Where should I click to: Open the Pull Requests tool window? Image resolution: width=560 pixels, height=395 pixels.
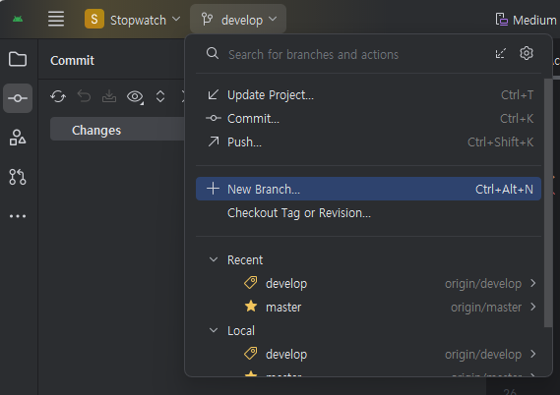[x=18, y=177]
